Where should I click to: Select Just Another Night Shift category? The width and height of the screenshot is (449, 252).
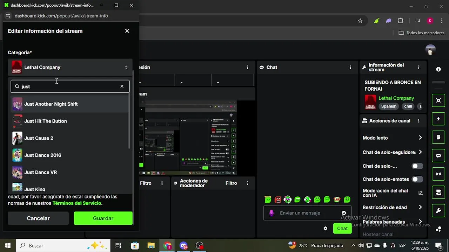coord(69,104)
